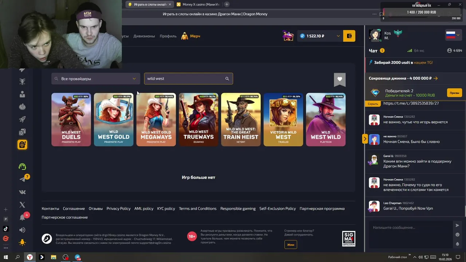Screen dimensions: 466x262
Task: Open the Windows Start menu
Action: coord(5,257)
